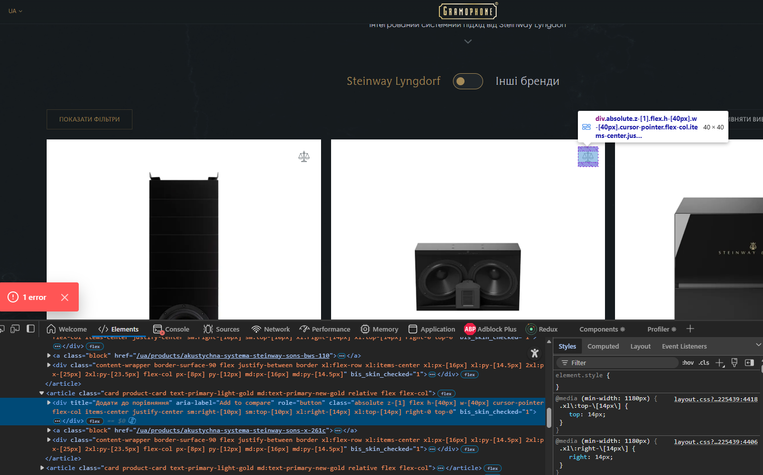Open the Performance panel
Viewport: 763px width, 475px height.
point(325,329)
